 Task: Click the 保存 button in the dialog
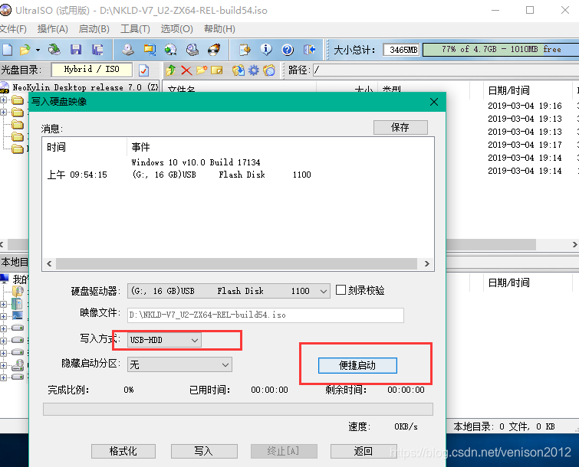point(400,128)
